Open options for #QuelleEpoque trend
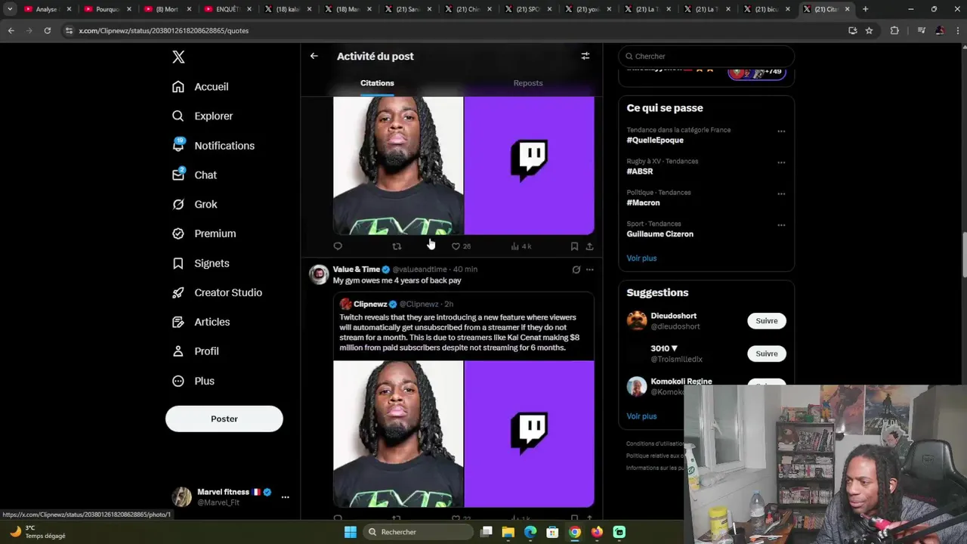Screen dimensions: 967x544 tap(781, 131)
